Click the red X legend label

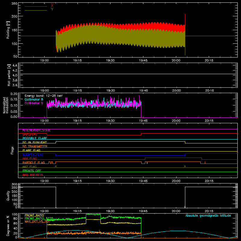coord(52,5)
